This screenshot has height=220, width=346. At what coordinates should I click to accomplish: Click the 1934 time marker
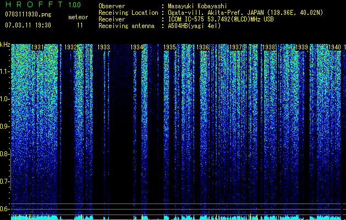[x=136, y=47]
